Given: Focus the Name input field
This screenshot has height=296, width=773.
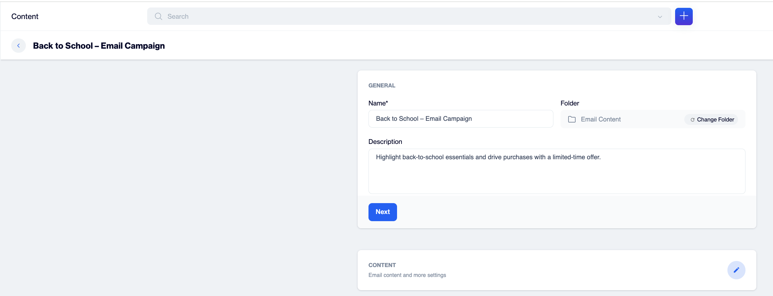Looking at the screenshot, I should [461, 119].
